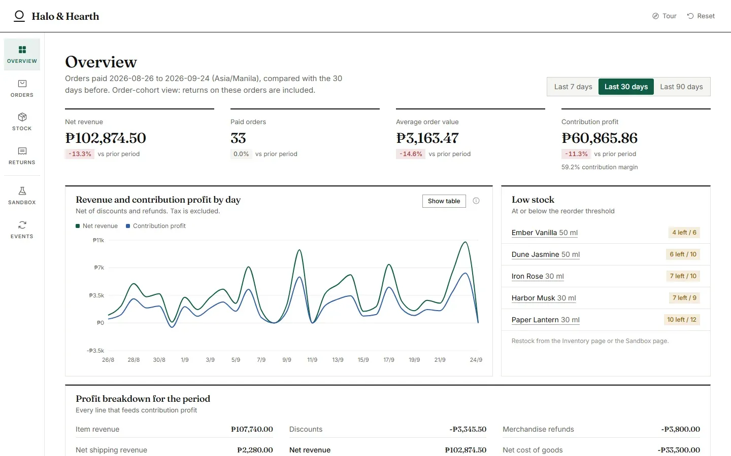Click the Merchandise refunds -₱3,800.00 amount
The height and width of the screenshot is (456, 731).
coord(680,429)
